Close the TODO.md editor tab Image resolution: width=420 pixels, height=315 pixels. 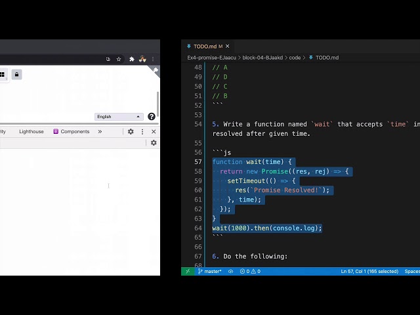tap(228, 47)
